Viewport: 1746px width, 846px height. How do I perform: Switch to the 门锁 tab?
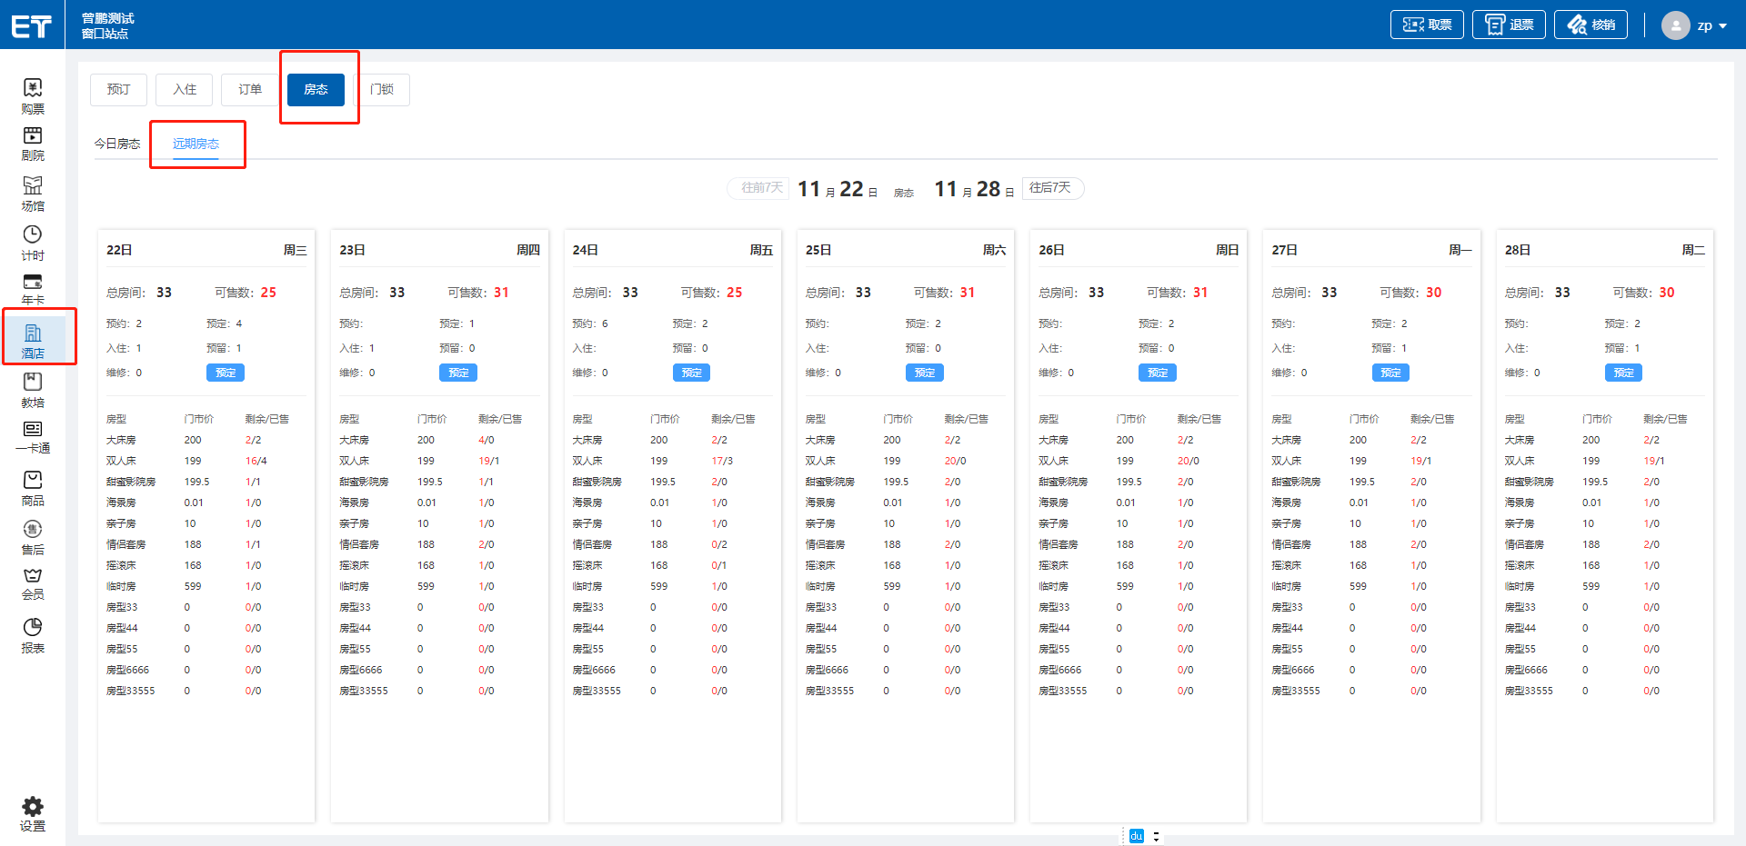pyautogui.click(x=382, y=89)
